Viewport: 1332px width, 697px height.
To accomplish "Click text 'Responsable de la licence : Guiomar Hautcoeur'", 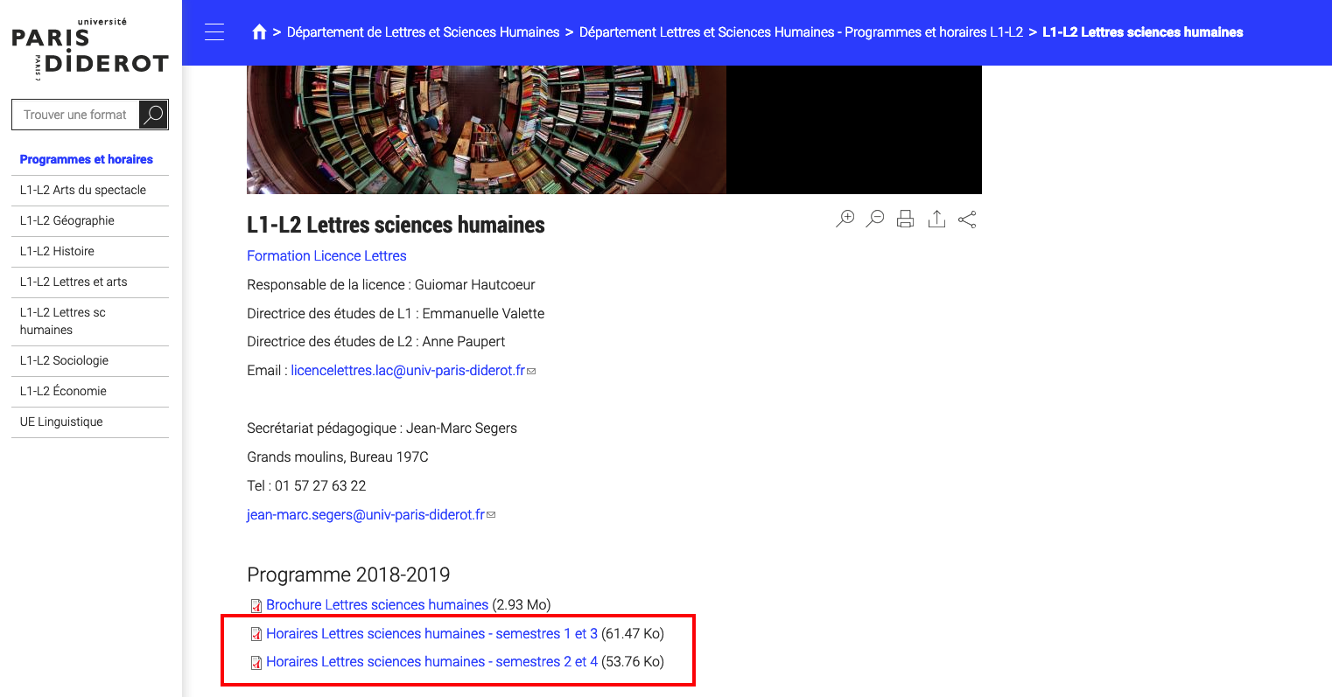I will coord(390,285).
